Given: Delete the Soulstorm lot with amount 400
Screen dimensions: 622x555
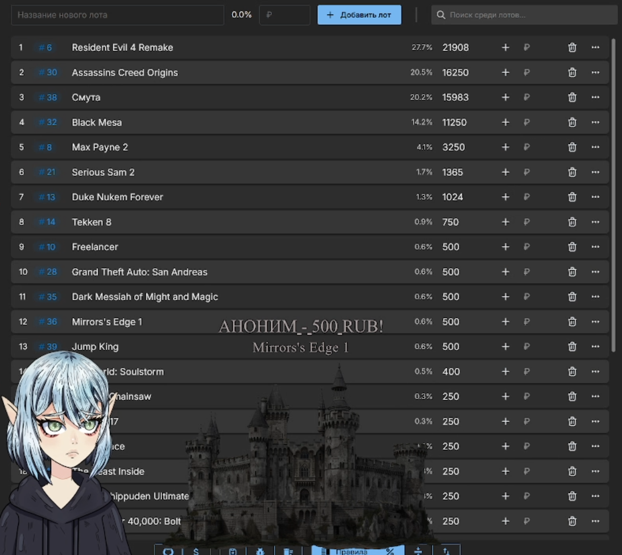Looking at the screenshot, I should coord(572,372).
